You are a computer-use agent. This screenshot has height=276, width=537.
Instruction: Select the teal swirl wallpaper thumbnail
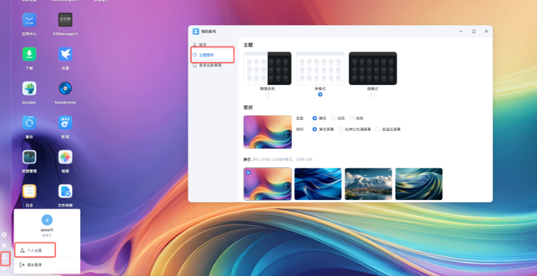point(419,184)
